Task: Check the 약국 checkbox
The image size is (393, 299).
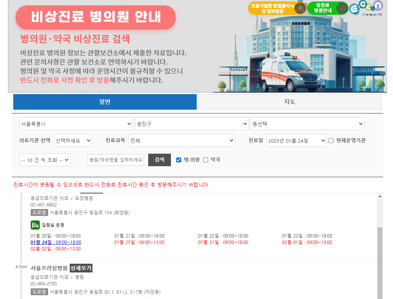Action: click(x=205, y=160)
